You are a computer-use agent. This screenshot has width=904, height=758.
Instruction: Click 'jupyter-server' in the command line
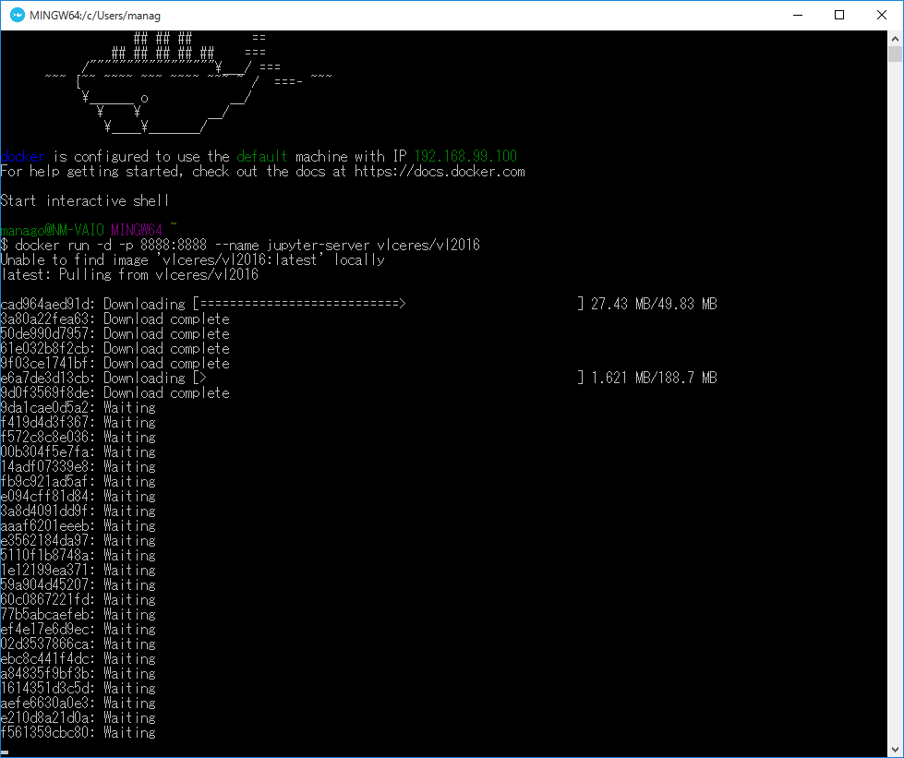[x=318, y=245]
